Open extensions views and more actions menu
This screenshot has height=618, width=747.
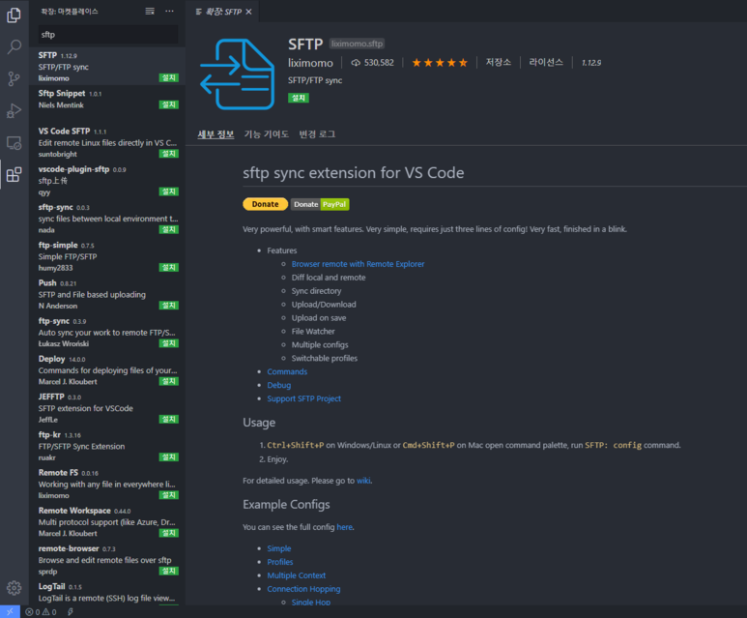pyautogui.click(x=170, y=11)
